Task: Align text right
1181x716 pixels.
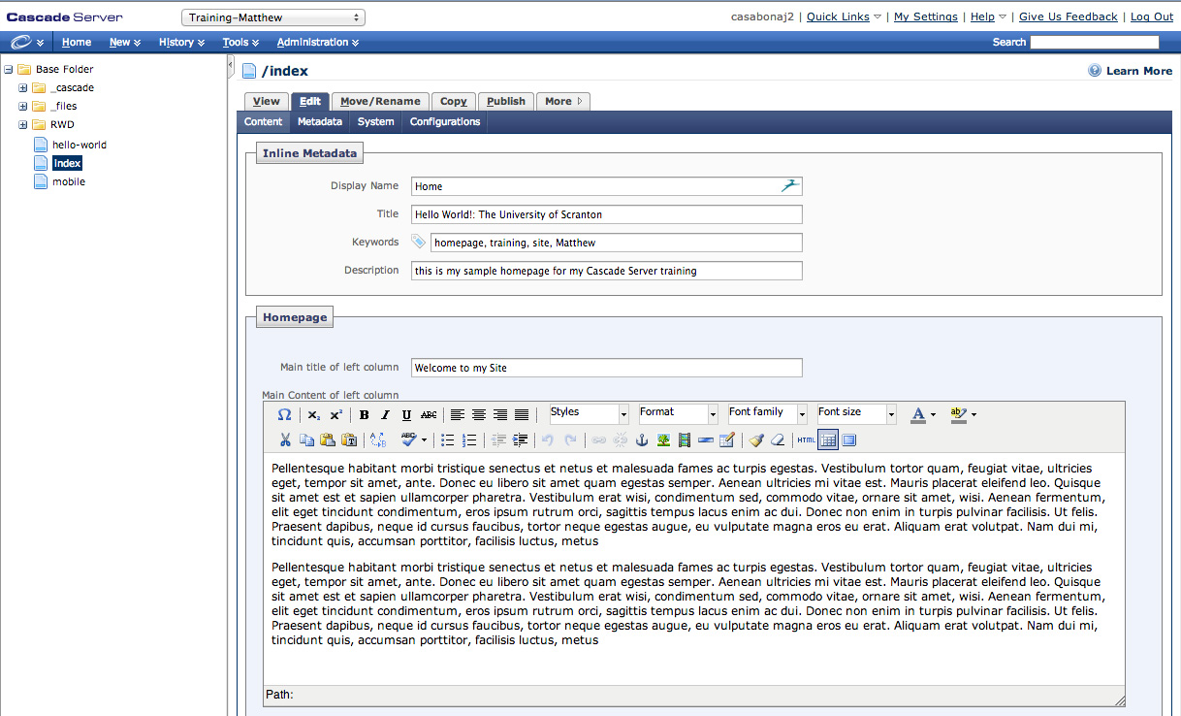Action: (x=500, y=414)
